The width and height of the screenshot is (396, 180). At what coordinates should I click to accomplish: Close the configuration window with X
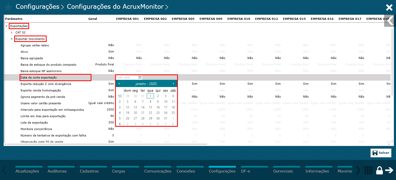click(x=389, y=7)
